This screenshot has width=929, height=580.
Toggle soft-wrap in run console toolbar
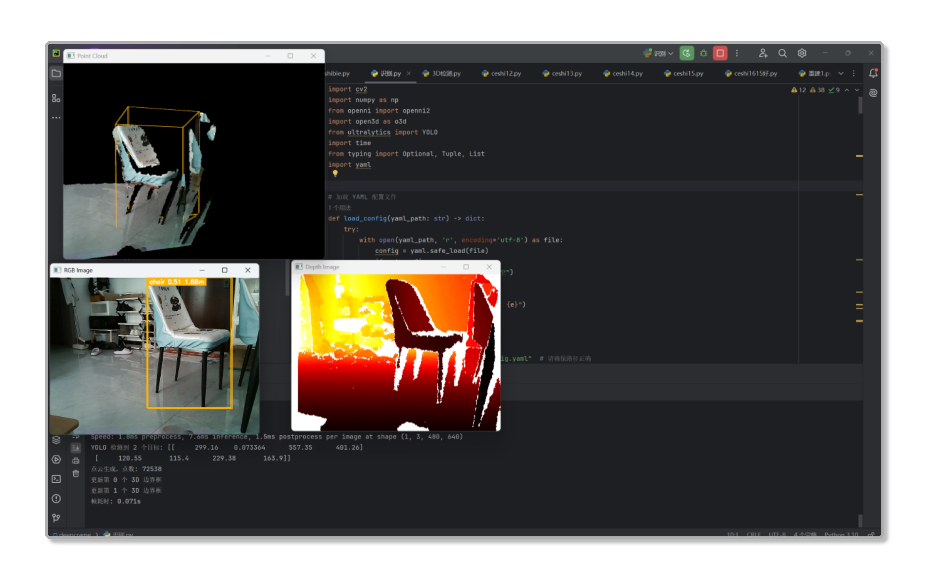76,437
